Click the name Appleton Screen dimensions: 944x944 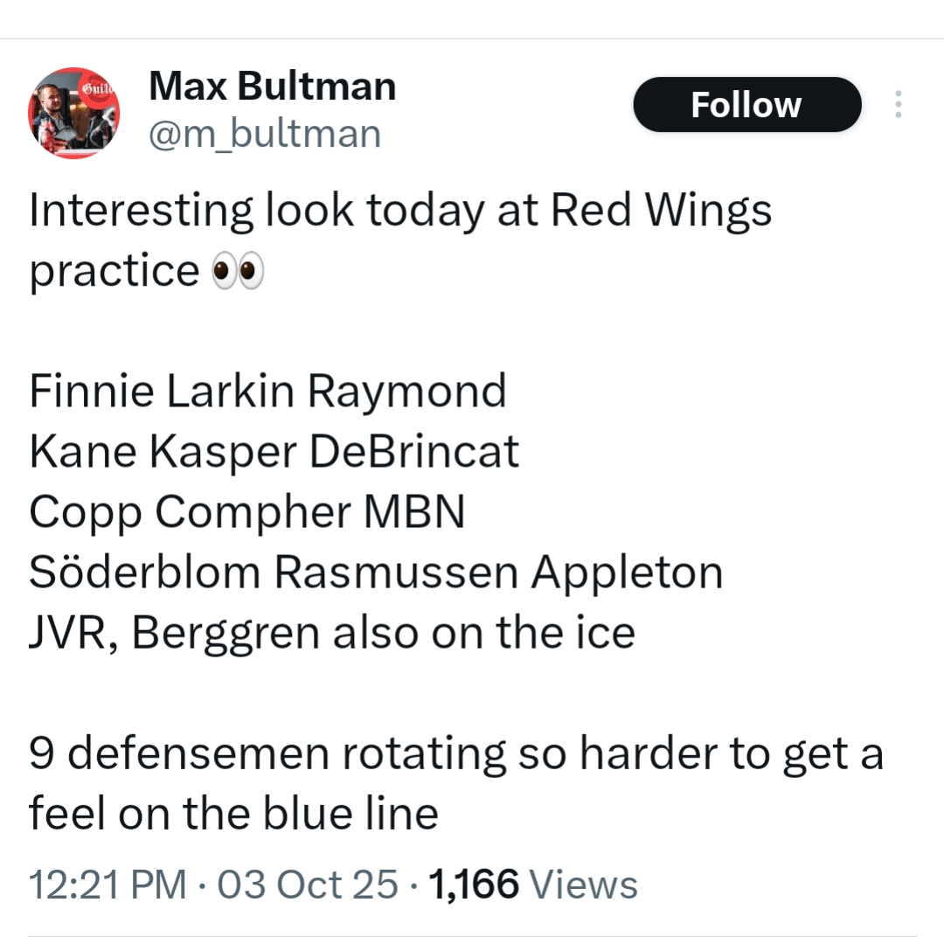coord(627,573)
